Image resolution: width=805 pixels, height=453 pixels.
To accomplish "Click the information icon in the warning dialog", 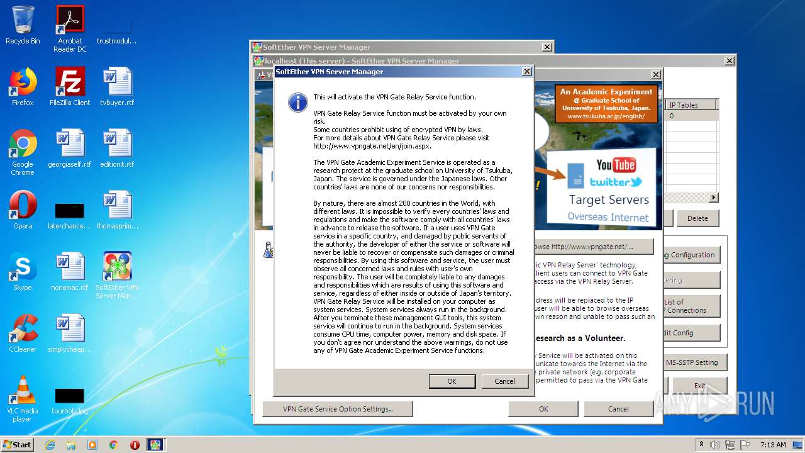I will 297,103.
